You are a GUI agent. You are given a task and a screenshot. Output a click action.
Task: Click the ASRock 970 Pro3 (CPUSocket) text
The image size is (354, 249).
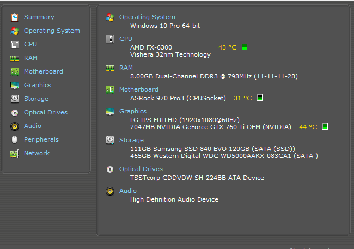tap(178, 98)
